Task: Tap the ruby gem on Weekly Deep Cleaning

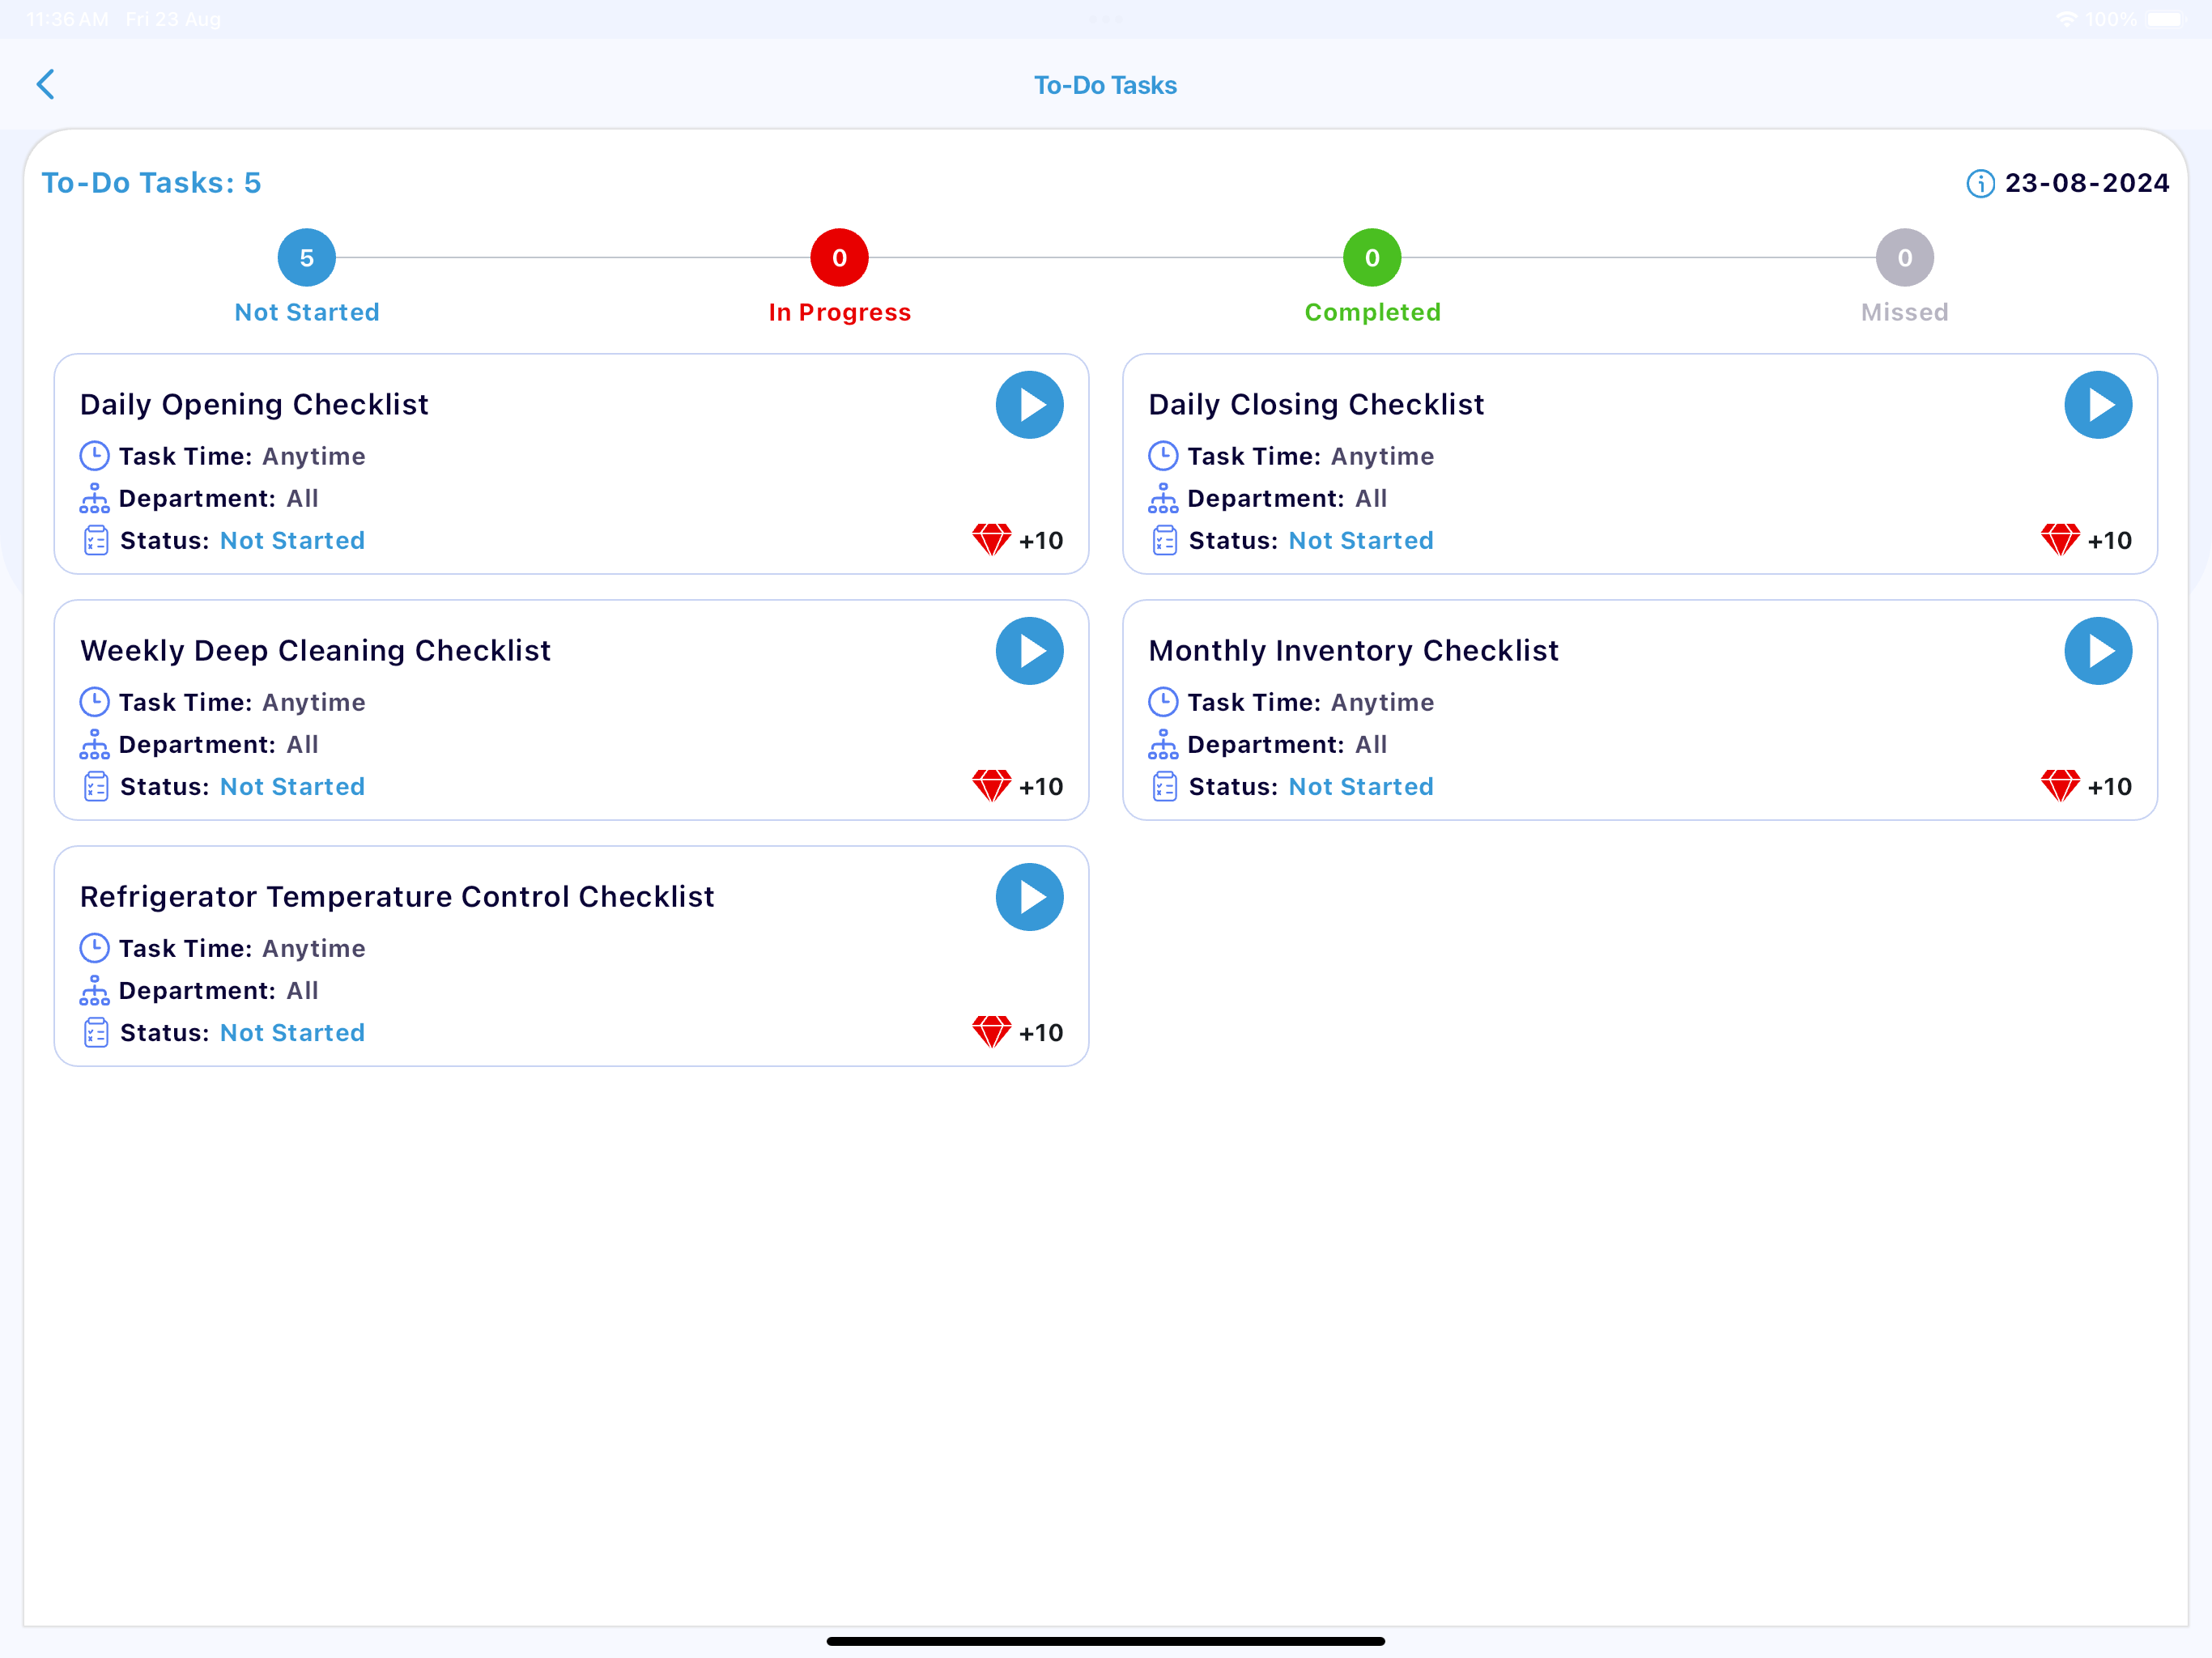Action: coord(991,786)
